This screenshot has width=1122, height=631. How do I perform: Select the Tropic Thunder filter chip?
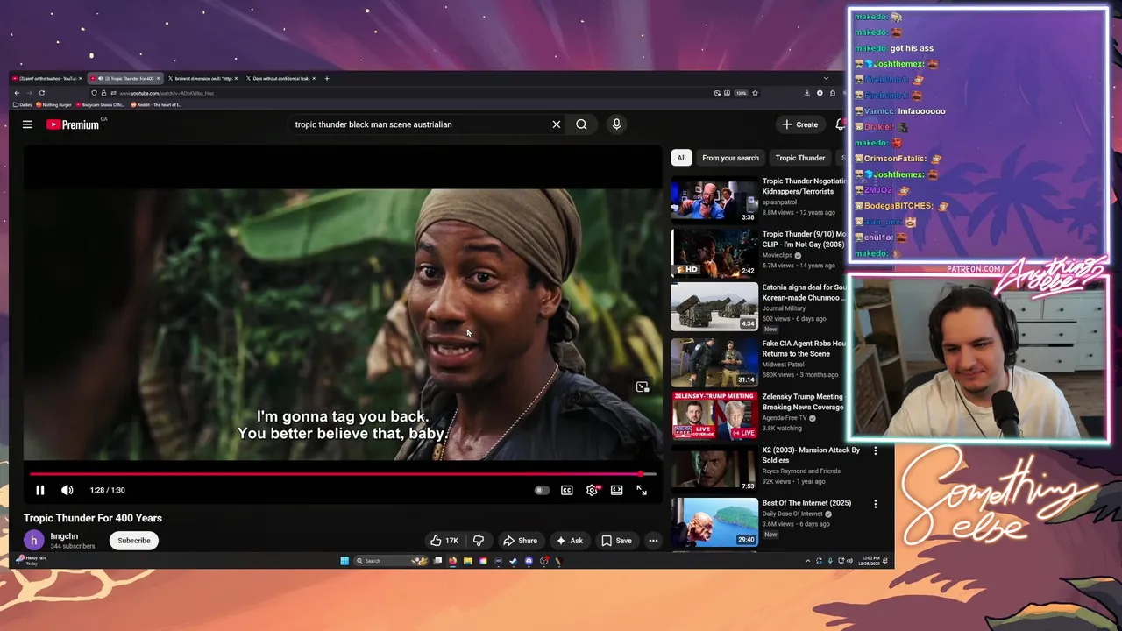coord(800,158)
